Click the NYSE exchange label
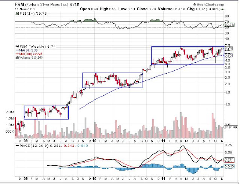The width and height of the screenshot is (240, 184). pos(74,5)
